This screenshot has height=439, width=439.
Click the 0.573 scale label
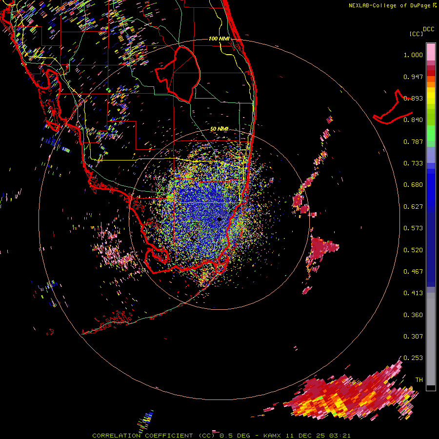click(x=413, y=228)
